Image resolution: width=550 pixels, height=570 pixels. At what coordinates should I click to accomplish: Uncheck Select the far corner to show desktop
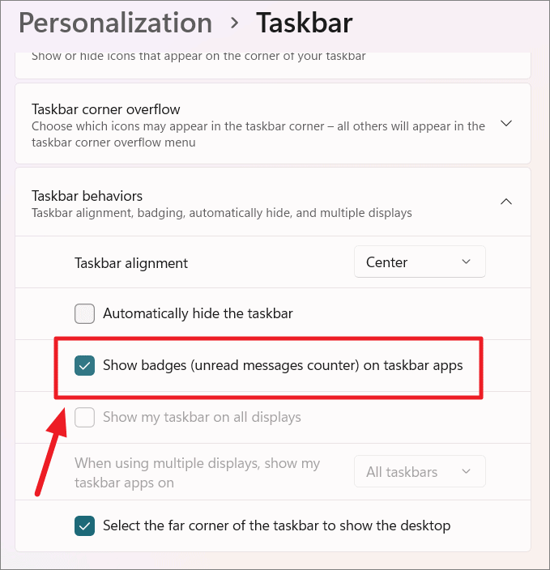[x=84, y=525]
